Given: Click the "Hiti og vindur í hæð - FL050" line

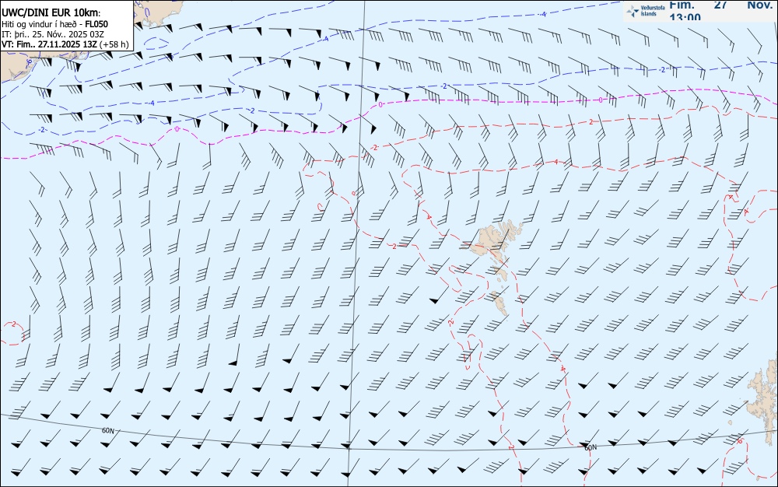Looking at the screenshot, I should pyautogui.click(x=54, y=24).
